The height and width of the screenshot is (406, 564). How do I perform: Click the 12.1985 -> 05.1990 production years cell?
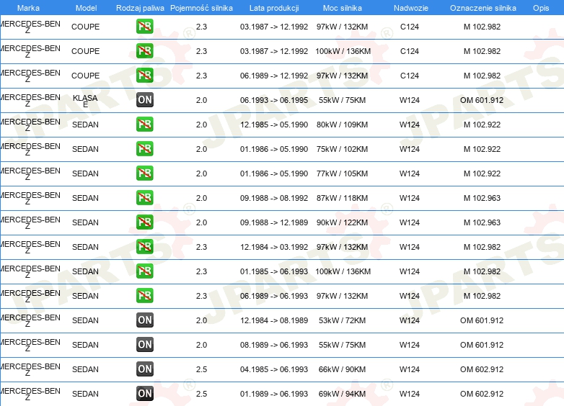274,125
